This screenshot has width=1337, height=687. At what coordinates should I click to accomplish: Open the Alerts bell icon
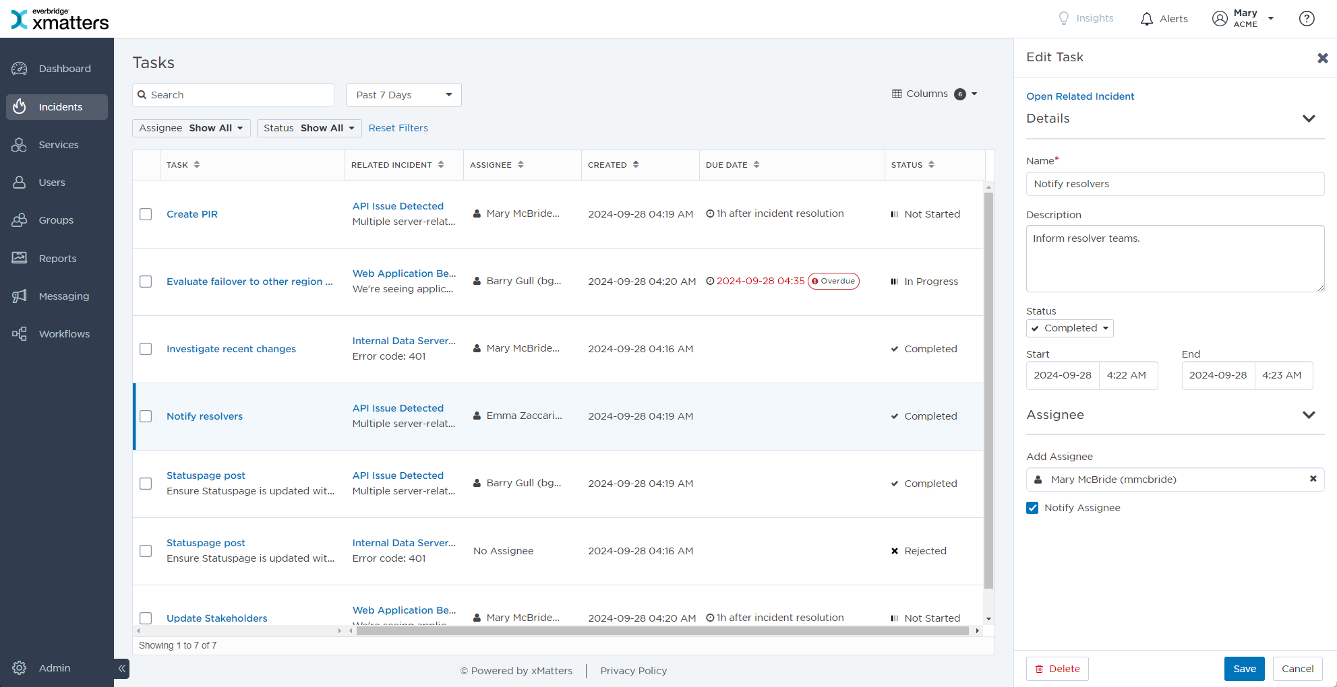click(x=1146, y=19)
